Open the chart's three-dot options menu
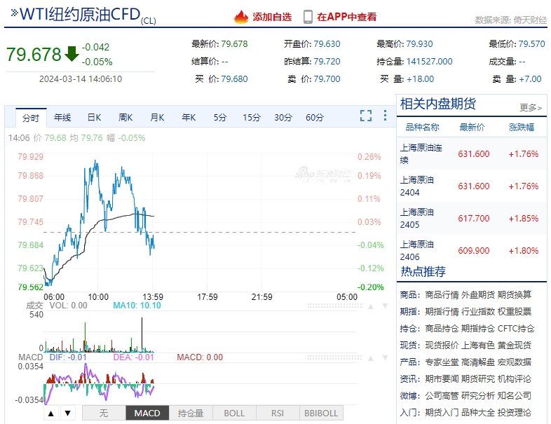Viewport: 551px width, 424px height. click(x=385, y=116)
